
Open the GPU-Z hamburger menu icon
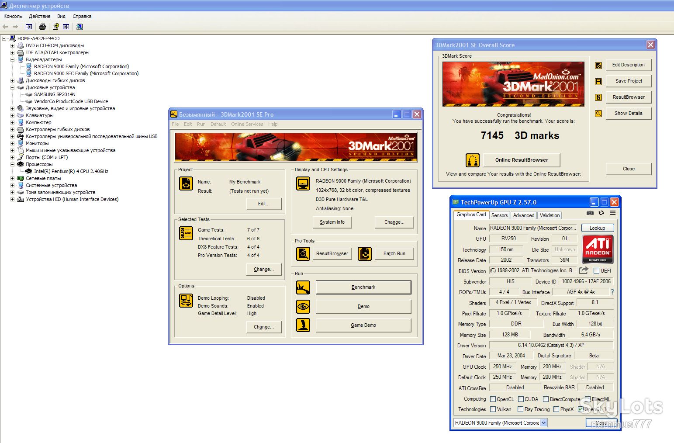613,213
